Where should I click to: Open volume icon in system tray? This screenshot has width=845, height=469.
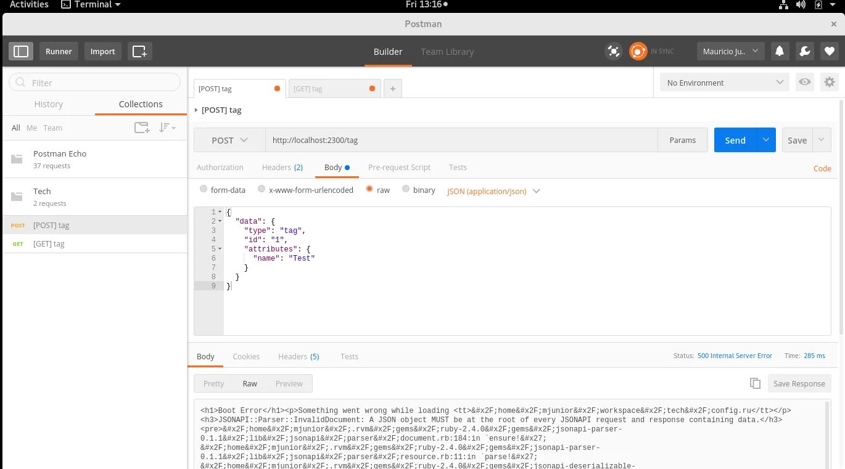point(801,4)
